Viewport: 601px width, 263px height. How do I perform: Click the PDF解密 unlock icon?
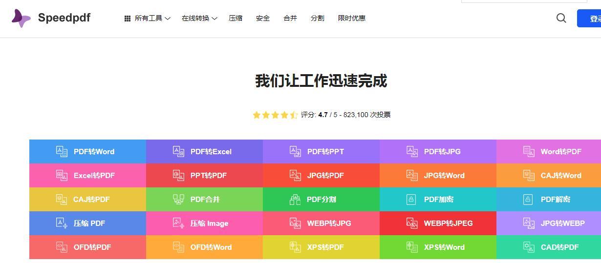point(528,199)
